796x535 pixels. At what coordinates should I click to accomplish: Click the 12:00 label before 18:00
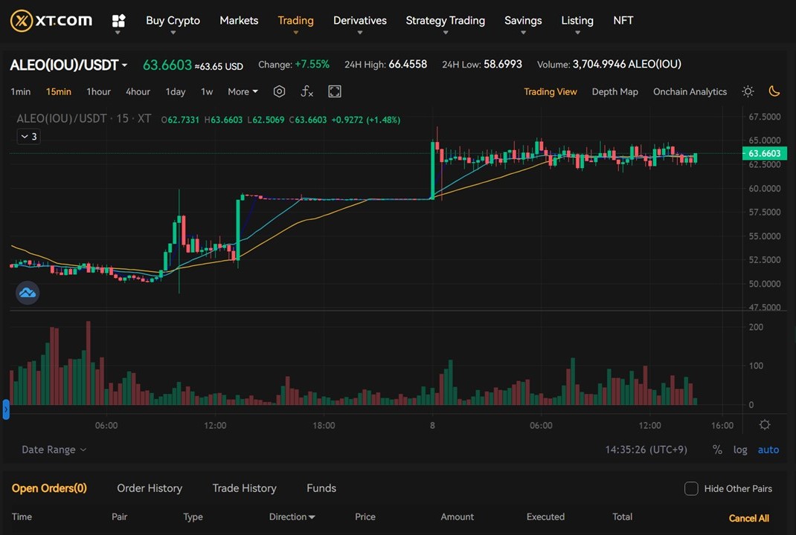[215, 426]
